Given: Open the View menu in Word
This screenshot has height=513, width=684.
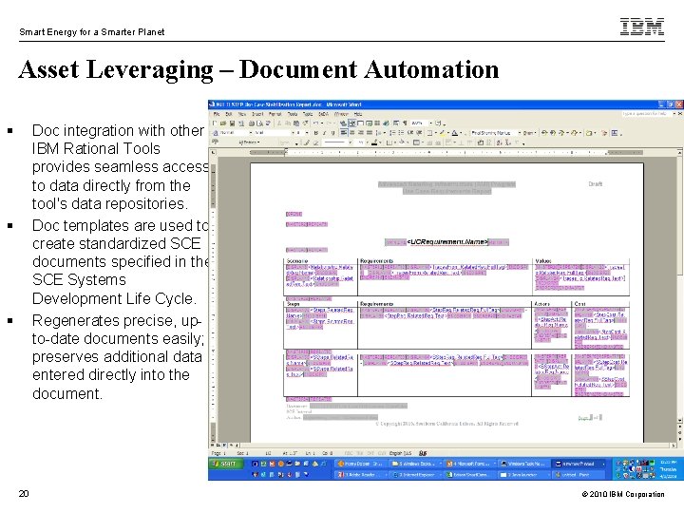Looking at the screenshot, I should click(242, 114).
